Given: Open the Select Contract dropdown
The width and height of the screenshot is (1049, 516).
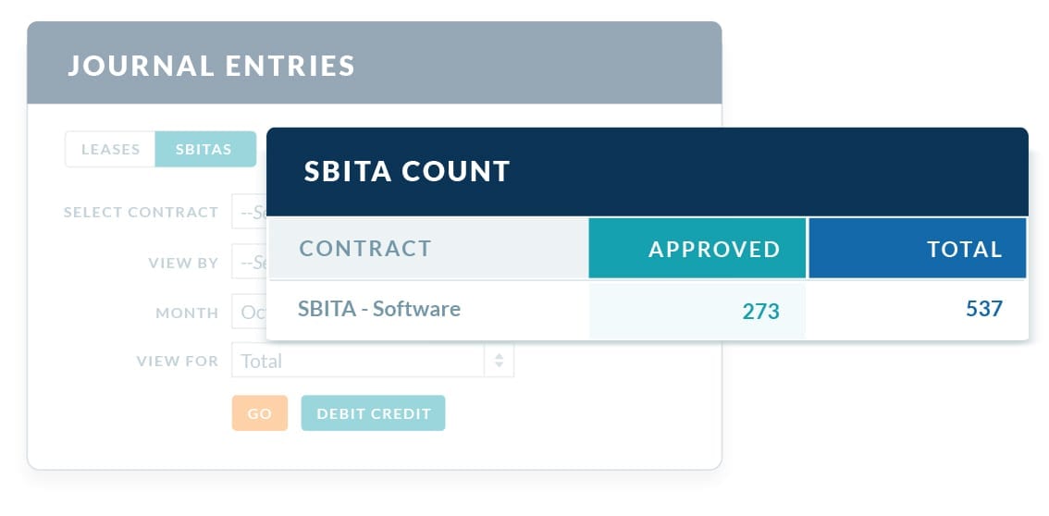Looking at the screenshot, I should 250,212.
